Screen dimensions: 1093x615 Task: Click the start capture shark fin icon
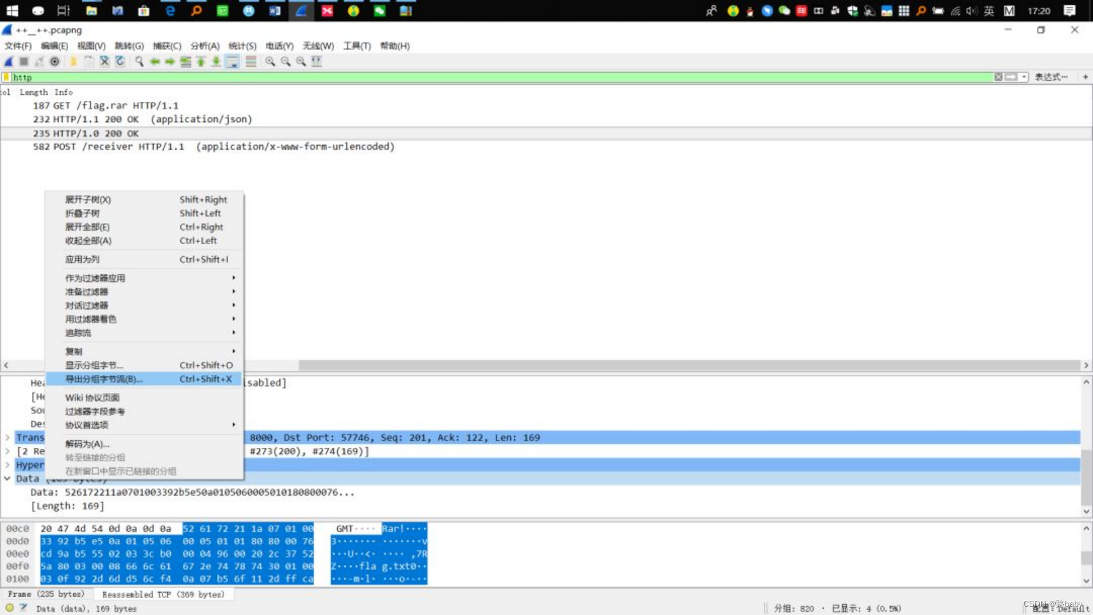coord(9,61)
